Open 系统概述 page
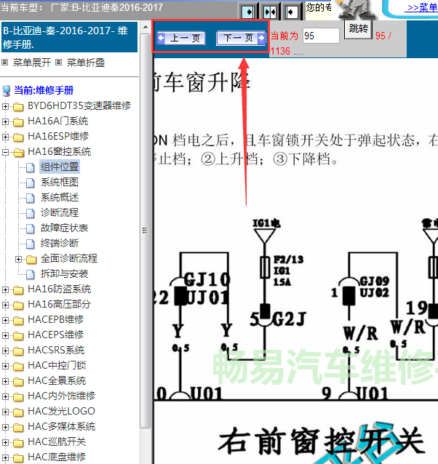Screen dimensions: 438x464 coord(60,197)
